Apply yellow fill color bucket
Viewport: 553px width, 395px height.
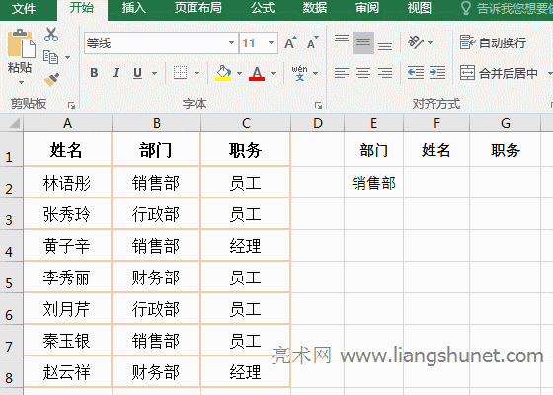click(223, 73)
